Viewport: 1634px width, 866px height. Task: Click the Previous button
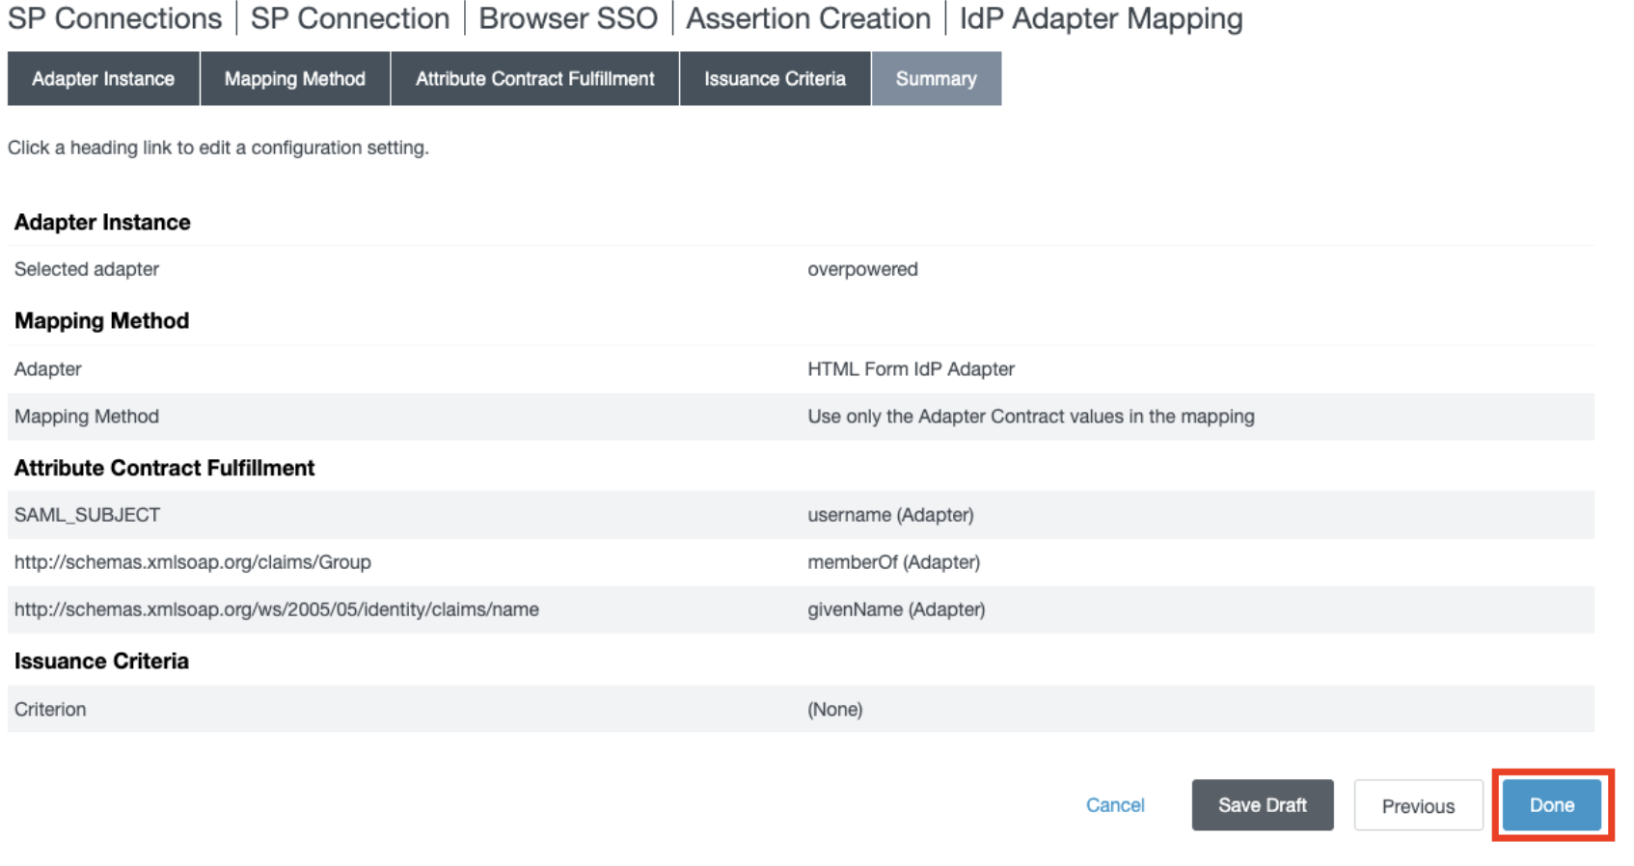[x=1418, y=805]
